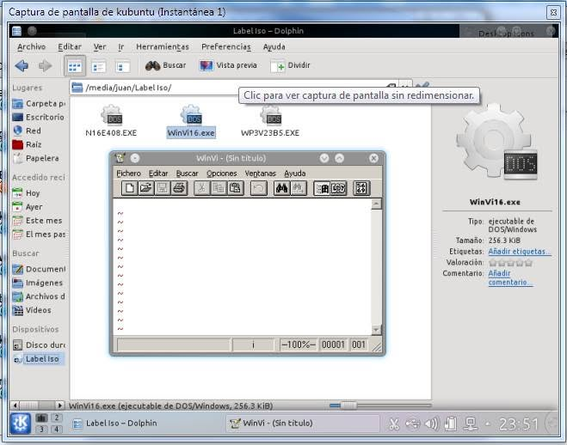This screenshot has width=567, height=445.
Task: Click the WinVi Copy icon
Action: (219, 188)
